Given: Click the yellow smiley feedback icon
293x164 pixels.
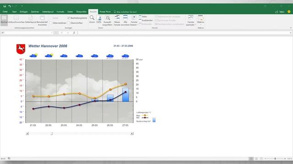Looking at the screenshot, I should click(289, 12).
